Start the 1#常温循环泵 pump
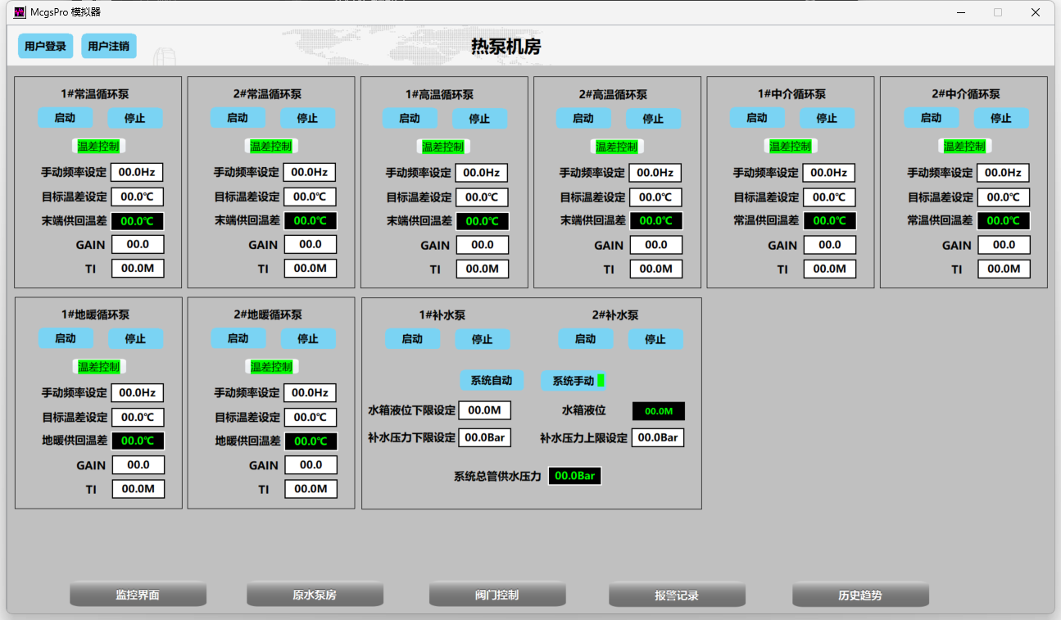Viewport: 1061px width, 620px height. click(65, 118)
